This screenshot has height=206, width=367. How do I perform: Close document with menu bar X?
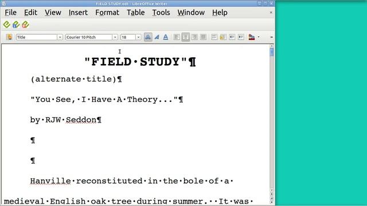point(271,13)
